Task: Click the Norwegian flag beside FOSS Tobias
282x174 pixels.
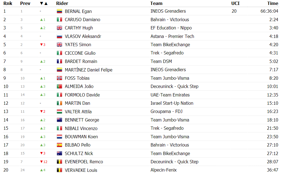Action: (x=59, y=78)
